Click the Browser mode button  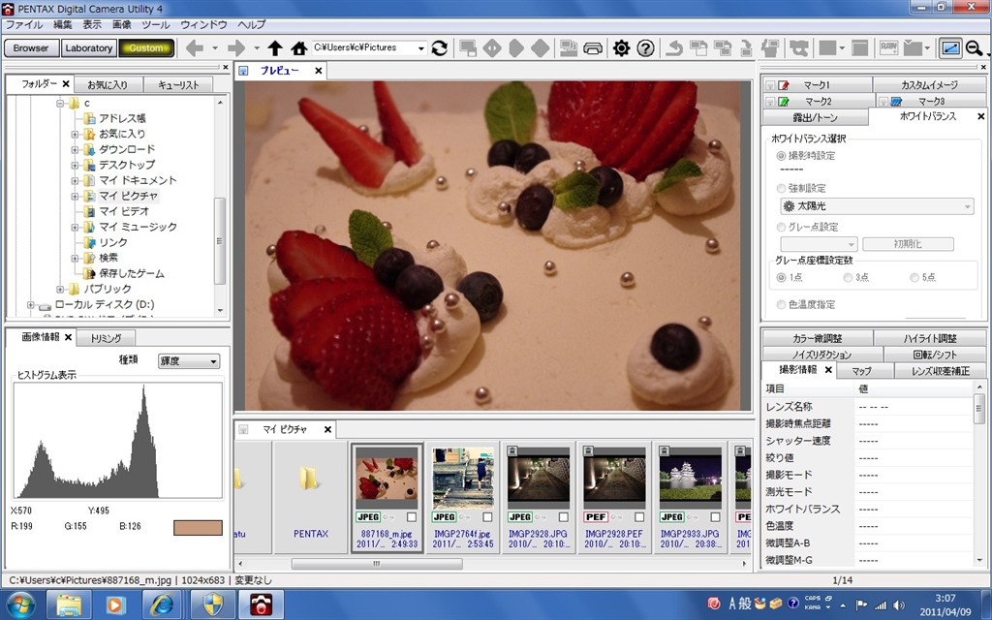31,48
